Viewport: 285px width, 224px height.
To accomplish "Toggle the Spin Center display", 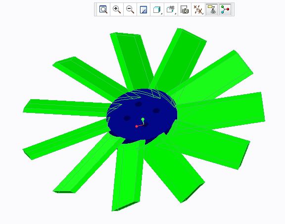I will [225, 9].
